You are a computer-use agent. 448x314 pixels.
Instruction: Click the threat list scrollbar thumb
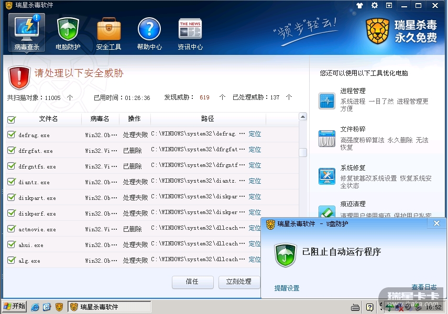pyautogui.click(x=303, y=152)
